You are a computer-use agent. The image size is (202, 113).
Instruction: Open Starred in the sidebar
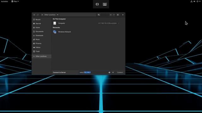[x=41, y=24]
